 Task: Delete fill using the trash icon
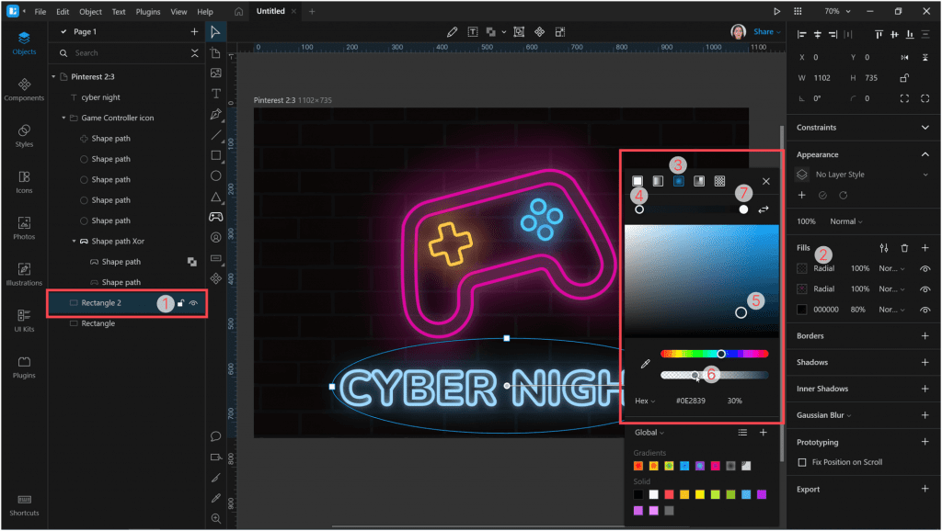[x=904, y=248]
